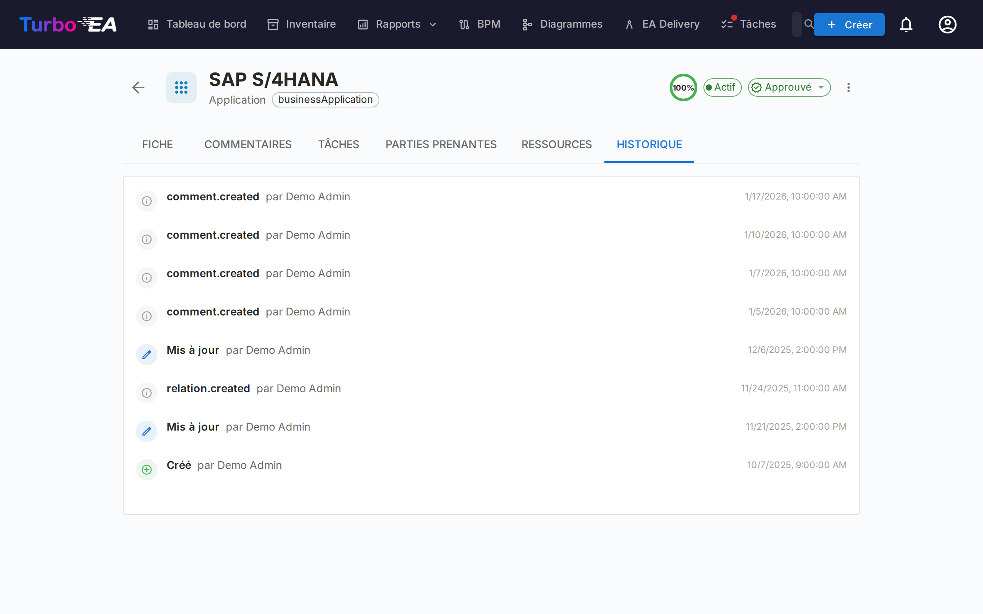Open the PARTIES PRENANTES tab
Viewport: 983px width, 614px height.
(441, 144)
